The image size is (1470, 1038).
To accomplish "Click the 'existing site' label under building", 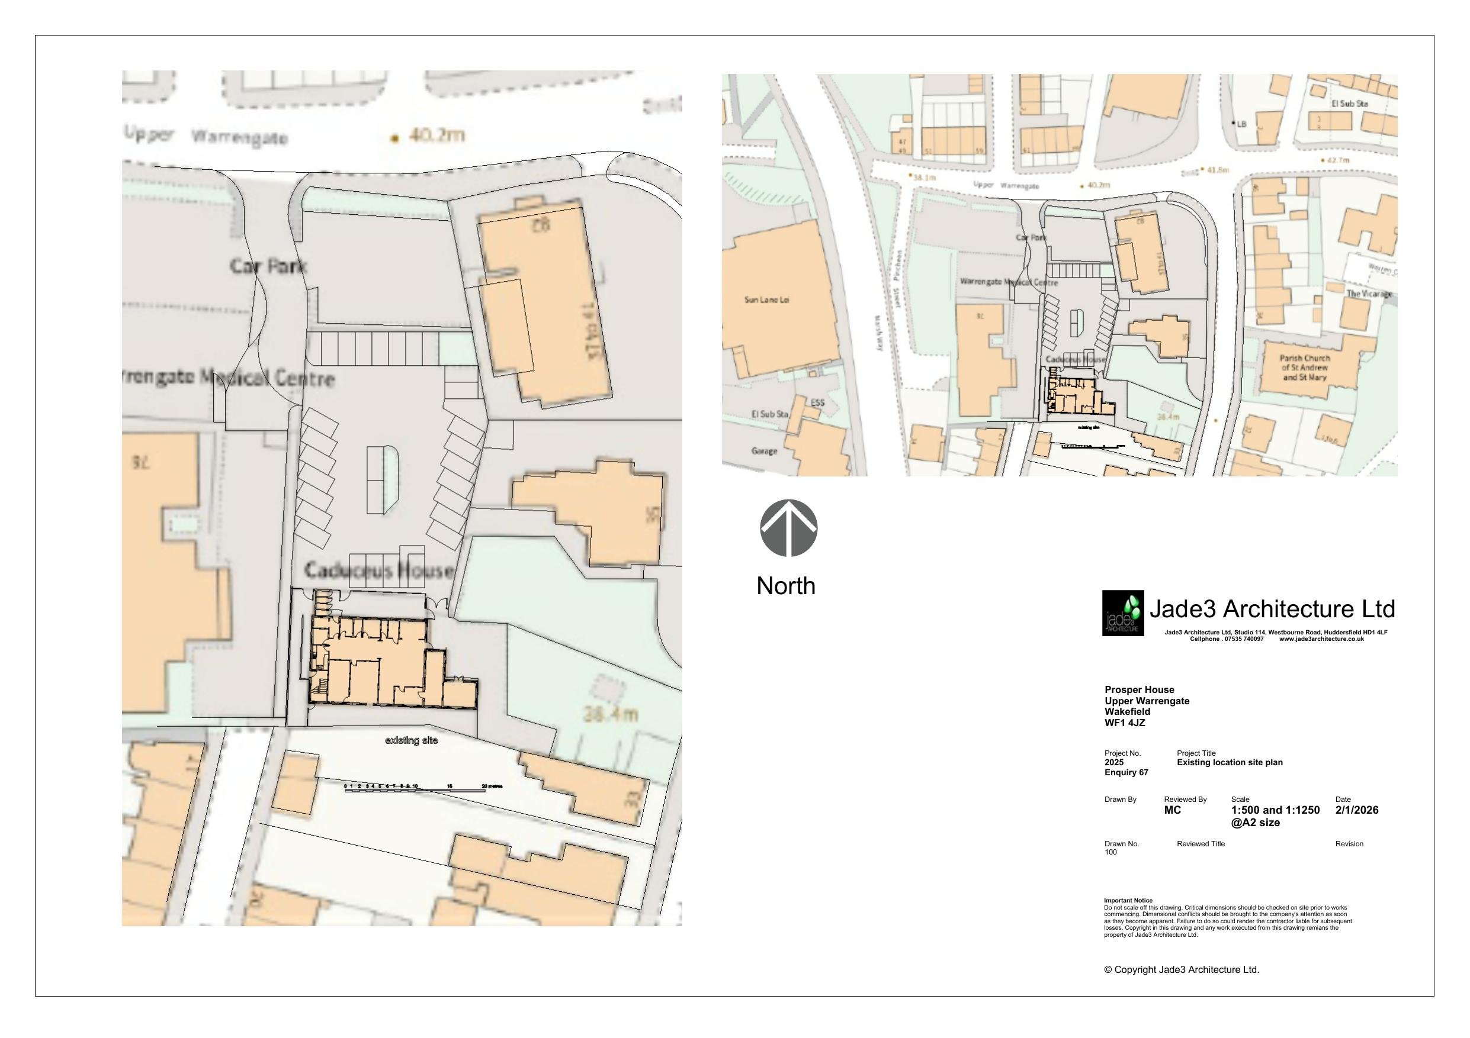I will (411, 740).
